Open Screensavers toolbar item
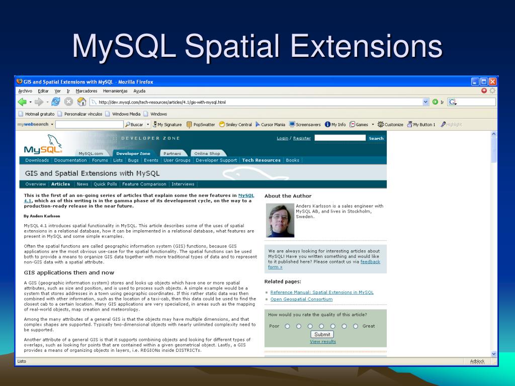This screenshot has width=515, height=386. tap(305, 125)
